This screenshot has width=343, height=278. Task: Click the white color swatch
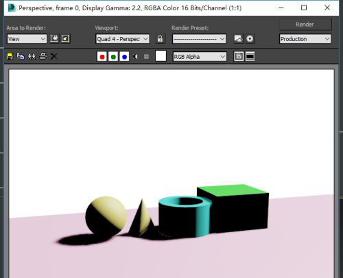click(161, 56)
